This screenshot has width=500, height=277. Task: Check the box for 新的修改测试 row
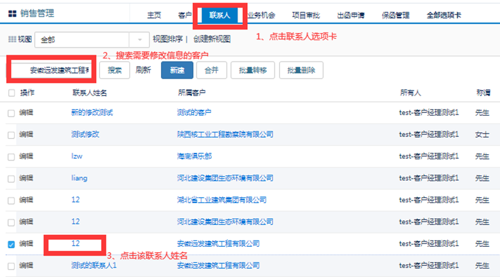pyautogui.click(x=12, y=113)
